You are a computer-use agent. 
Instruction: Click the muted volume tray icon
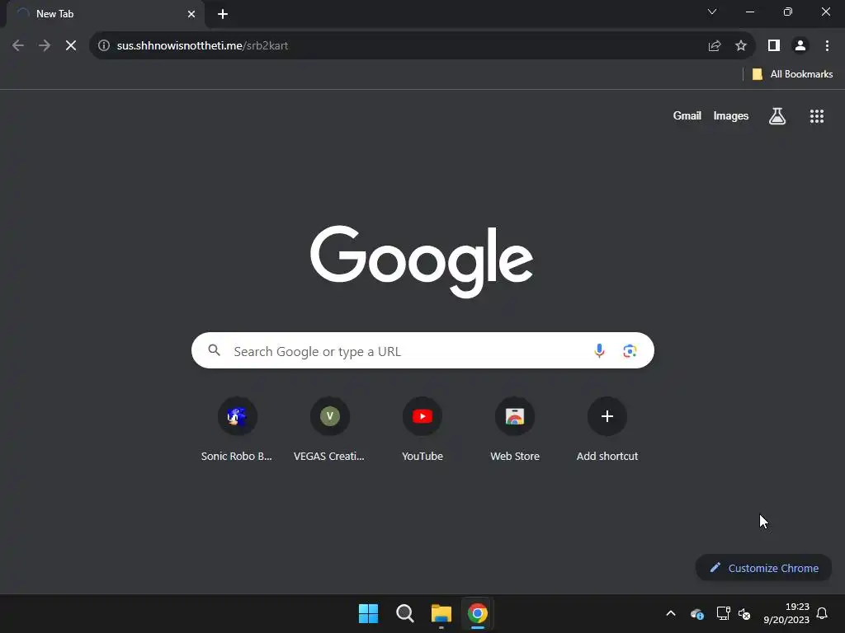click(x=744, y=613)
